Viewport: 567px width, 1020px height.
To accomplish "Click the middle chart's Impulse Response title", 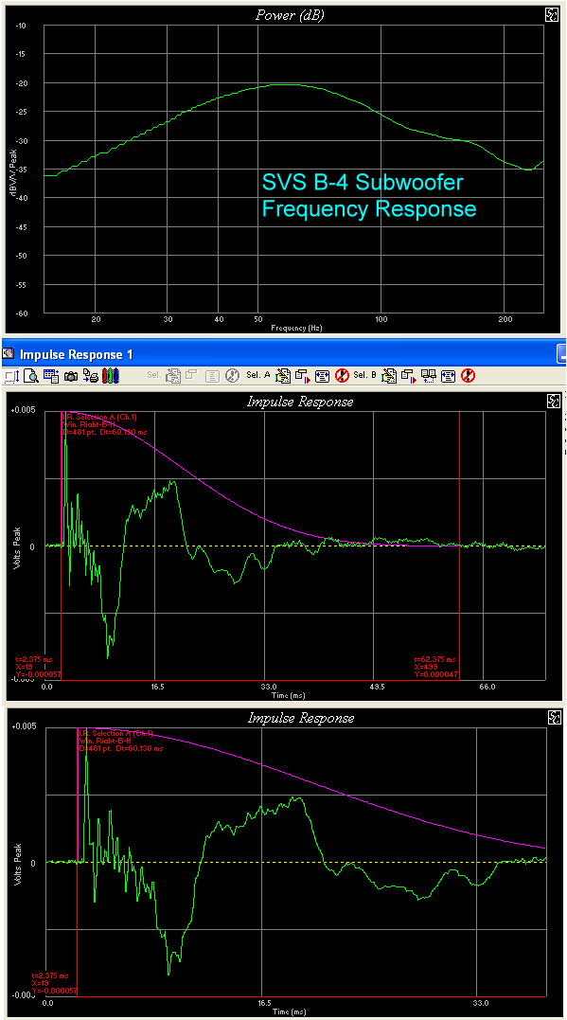I will pyautogui.click(x=300, y=402).
